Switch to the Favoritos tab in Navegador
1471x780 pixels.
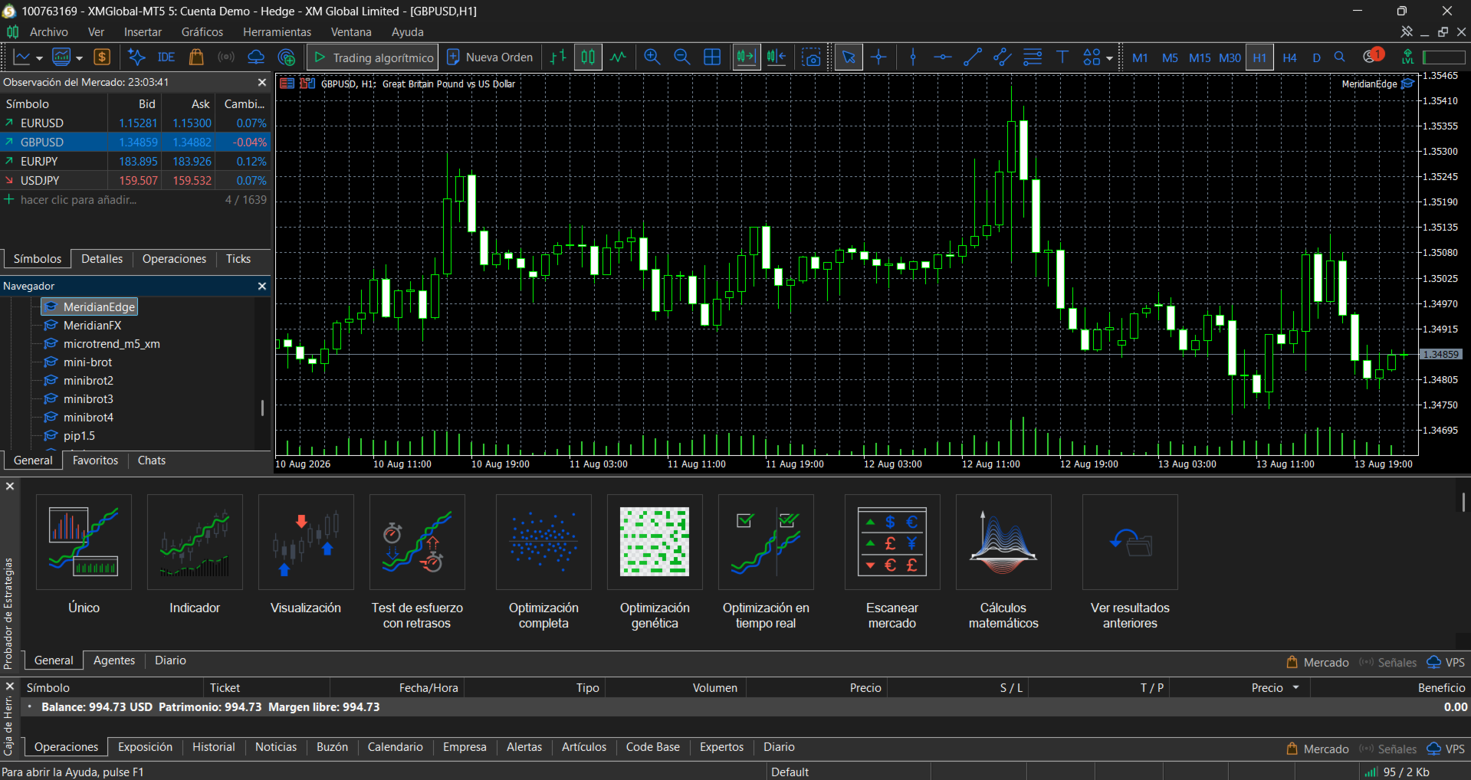pos(96,460)
